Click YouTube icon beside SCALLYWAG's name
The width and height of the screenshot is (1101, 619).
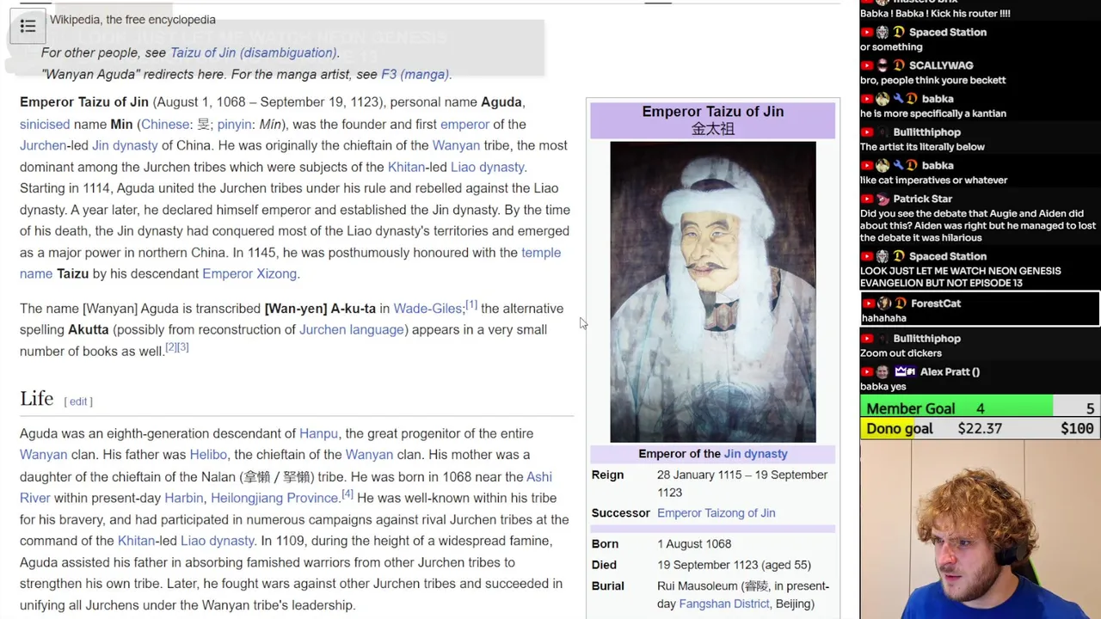[x=868, y=65]
